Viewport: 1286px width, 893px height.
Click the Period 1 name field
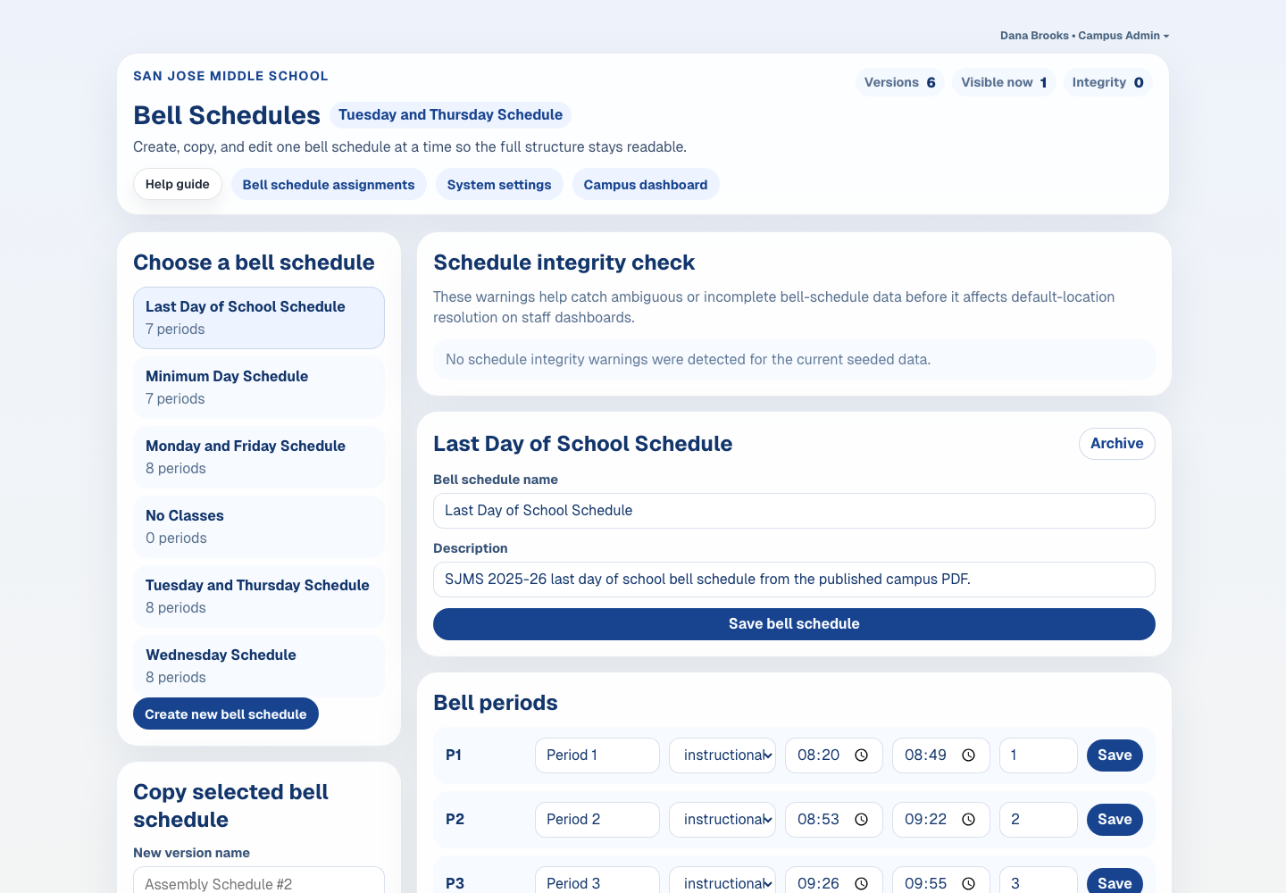597,755
